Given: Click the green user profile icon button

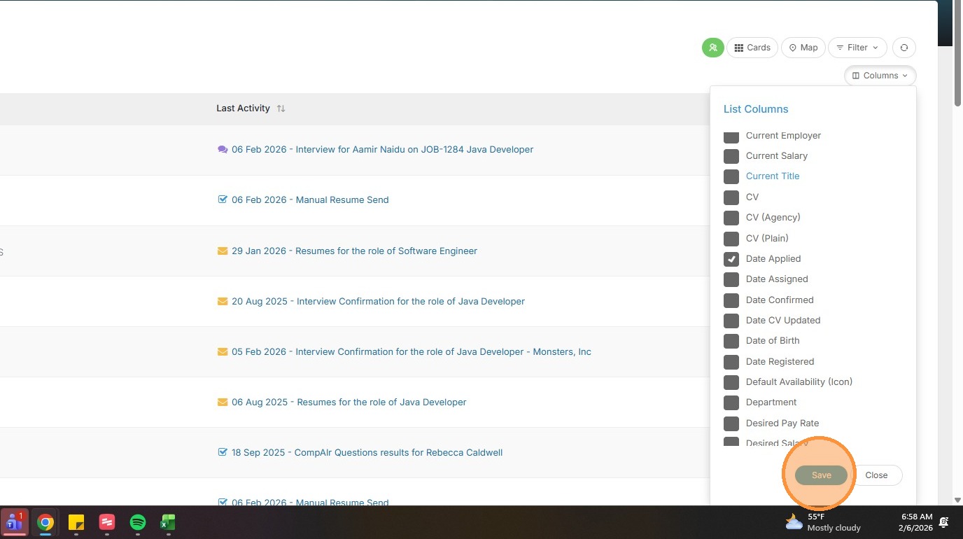Looking at the screenshot, I should click(x=712, y=48).
